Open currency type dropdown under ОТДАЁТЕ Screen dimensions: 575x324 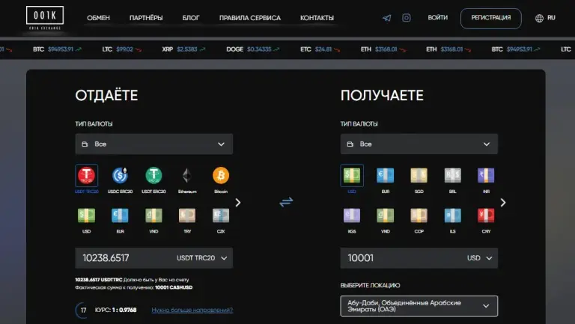154,144
